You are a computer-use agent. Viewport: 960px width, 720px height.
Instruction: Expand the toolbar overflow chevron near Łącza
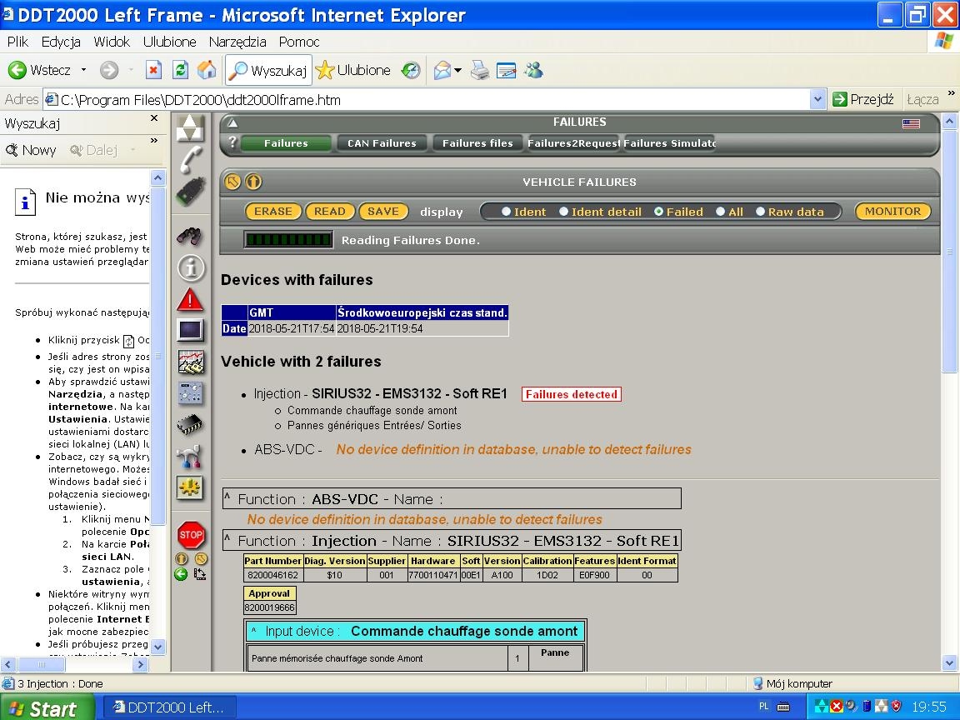tap(951, 93)
